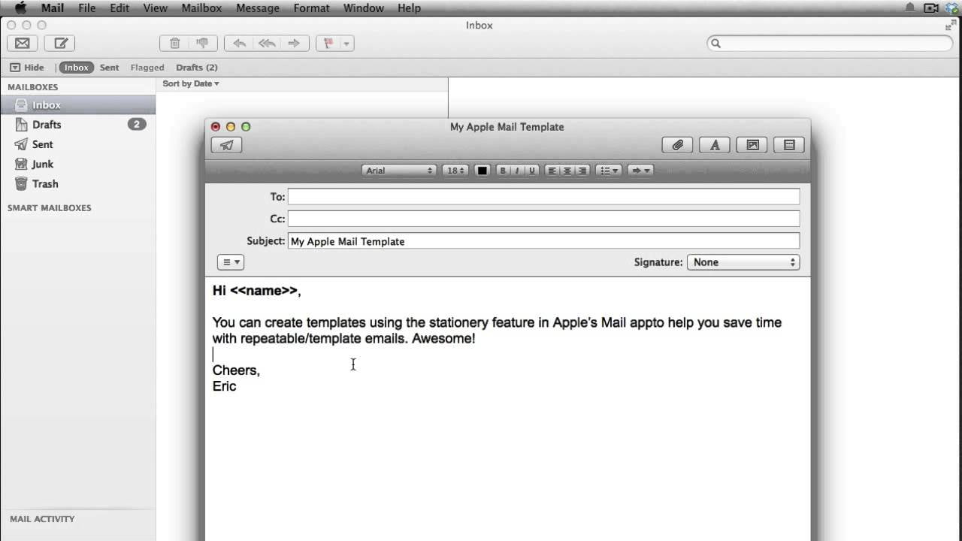This screenshot has width=962, height=541.
Task: Open the Arial font family dropdown
Action: (399, 171)
